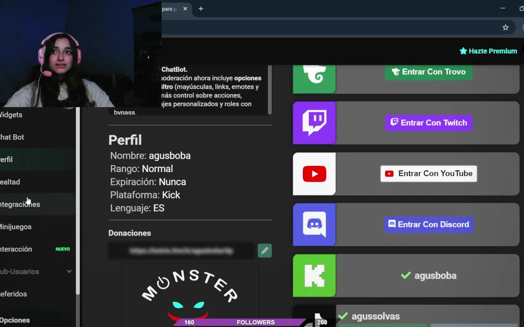Image resolution: width=524 pixels, height=327 pixels.
Task: Click the Monster logo image
Action: 190,296
